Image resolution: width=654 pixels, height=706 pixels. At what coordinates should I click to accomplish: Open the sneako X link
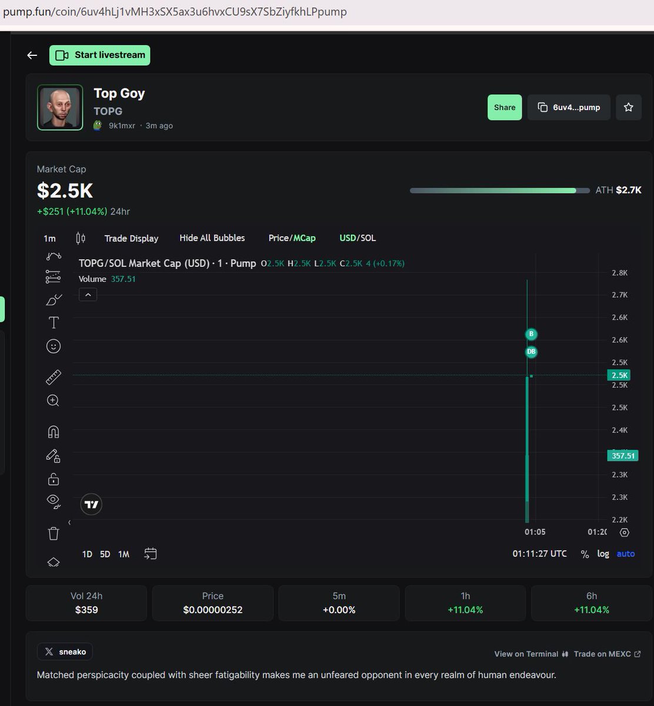(x=65, y=651)
